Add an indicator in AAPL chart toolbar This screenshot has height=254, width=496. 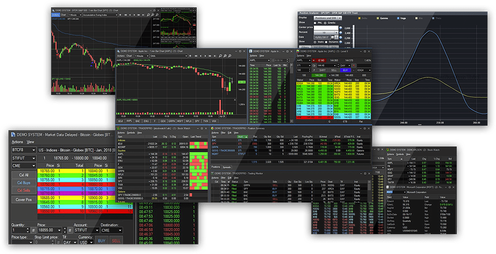tap(190, 56)
